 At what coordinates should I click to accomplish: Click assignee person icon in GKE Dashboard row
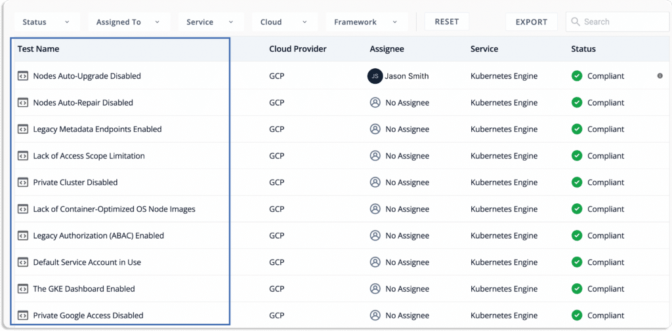(375, 288)
